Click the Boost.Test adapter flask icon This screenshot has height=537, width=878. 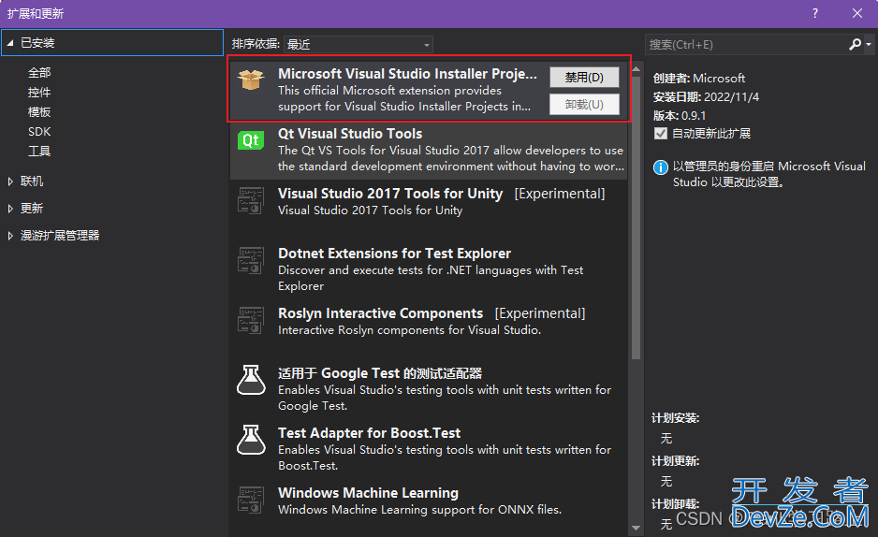[250, 440]
